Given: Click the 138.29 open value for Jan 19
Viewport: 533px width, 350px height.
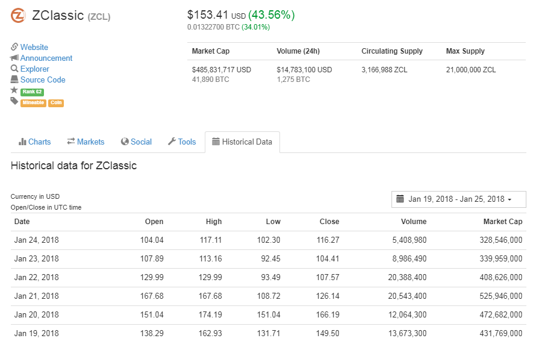Looking at the screenshot, I should [152, 334].
